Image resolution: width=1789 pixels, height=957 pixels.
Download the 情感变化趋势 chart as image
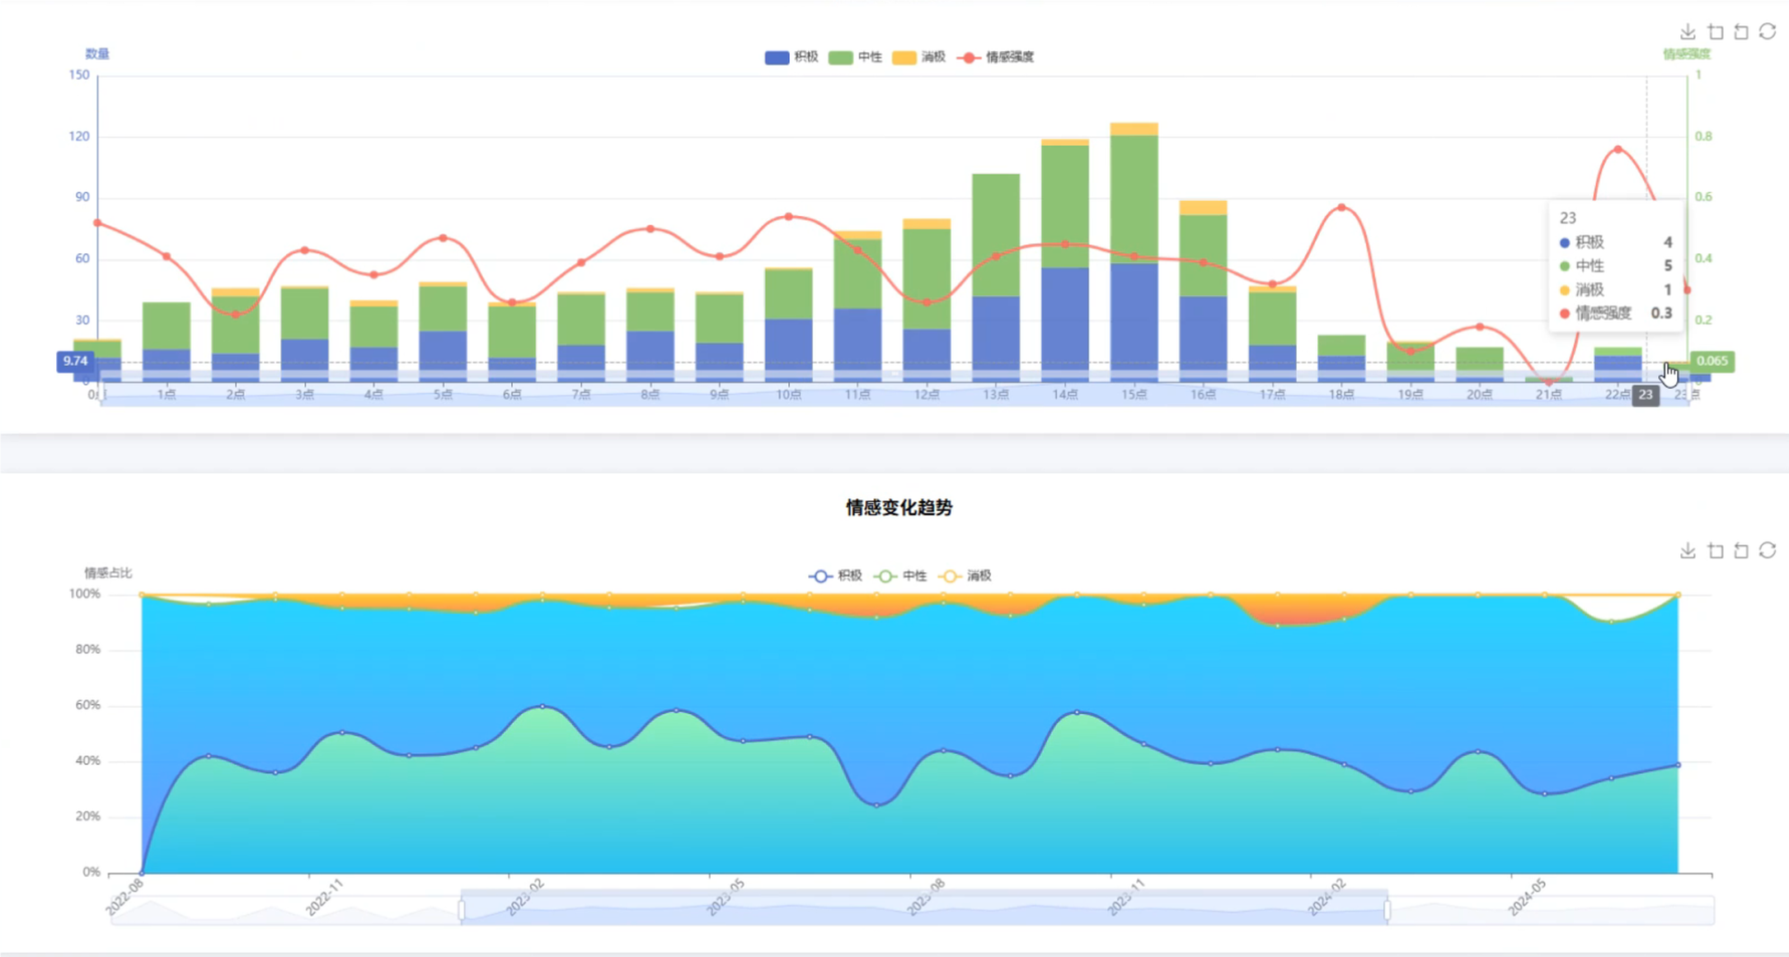[1688, 551]
